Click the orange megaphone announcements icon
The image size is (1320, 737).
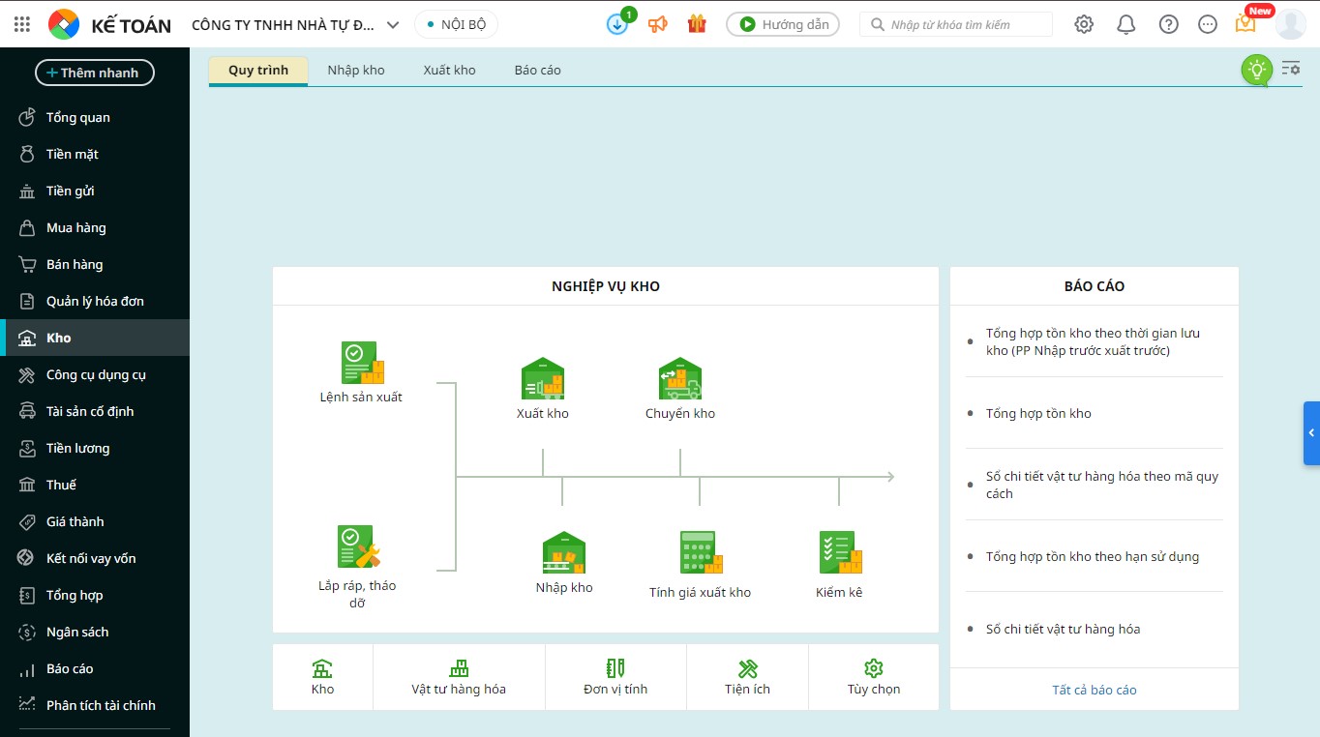[x=658, y=24]
